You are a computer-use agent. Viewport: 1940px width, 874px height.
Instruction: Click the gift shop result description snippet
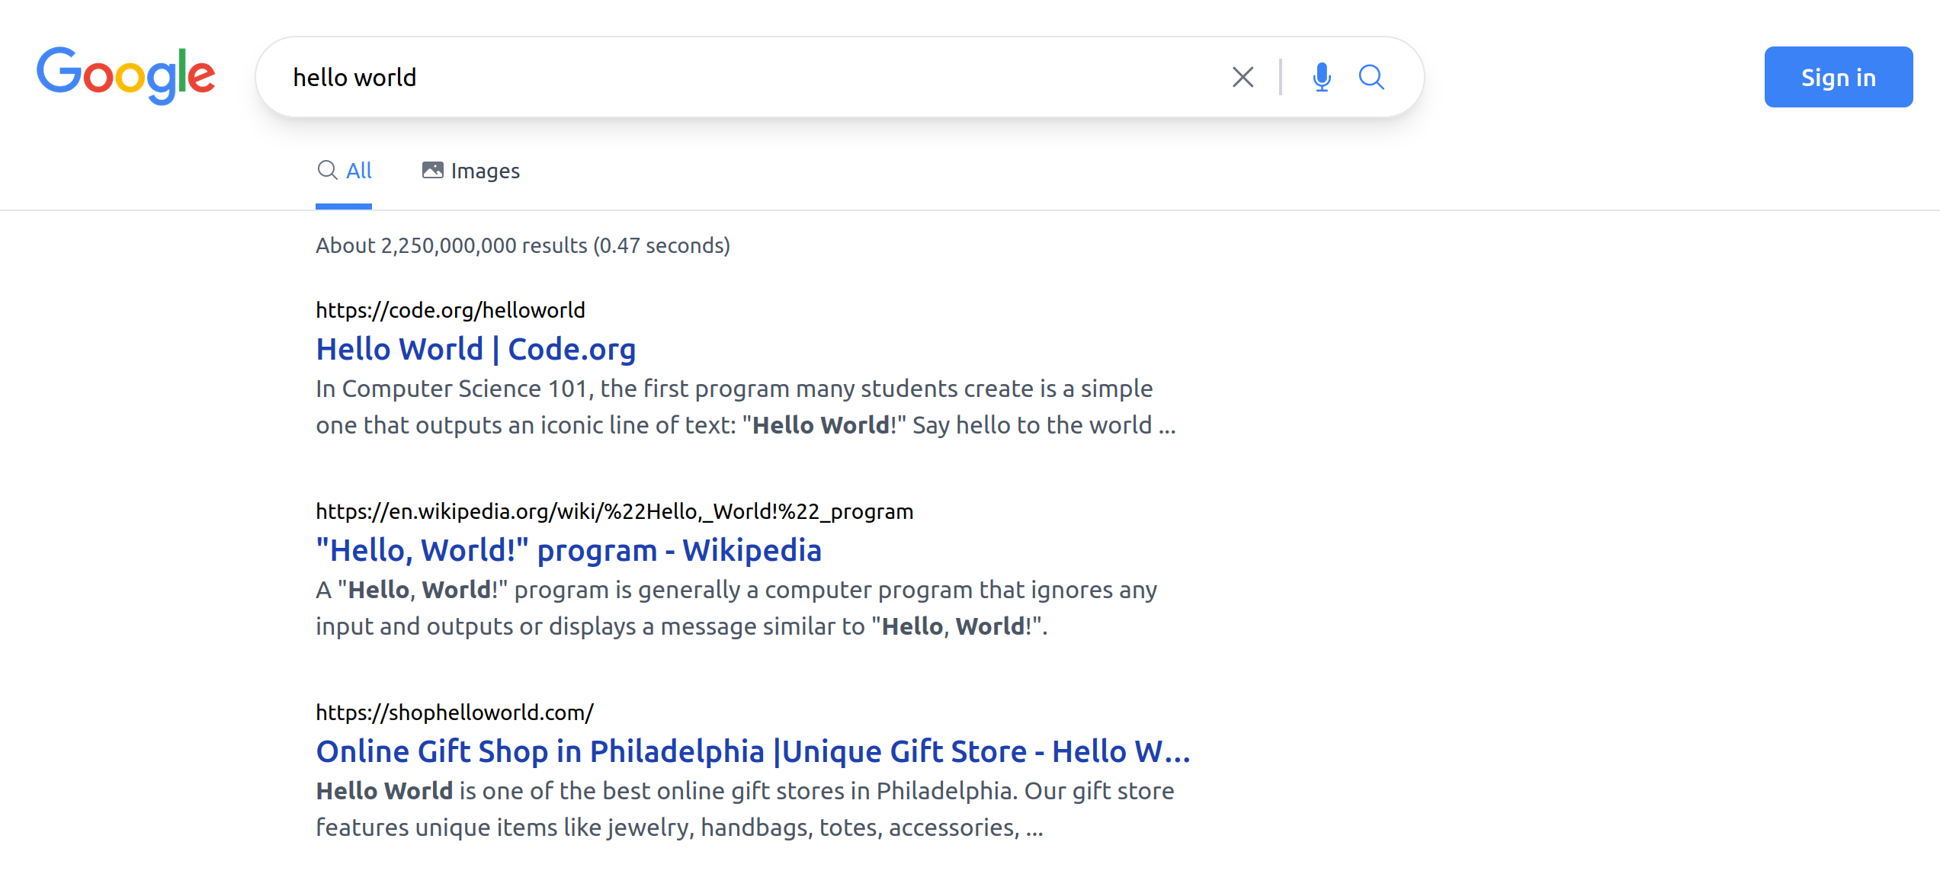point(745,809)
